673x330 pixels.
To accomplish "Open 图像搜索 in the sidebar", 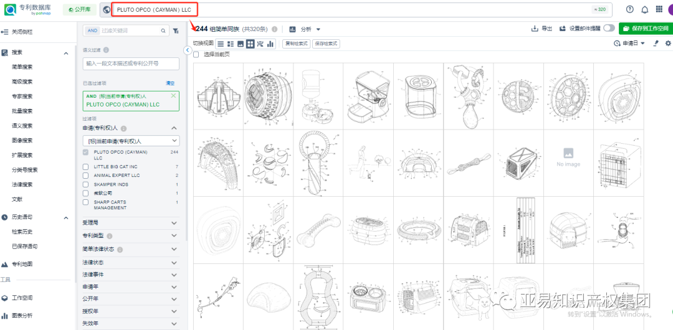I will [22, 140].
